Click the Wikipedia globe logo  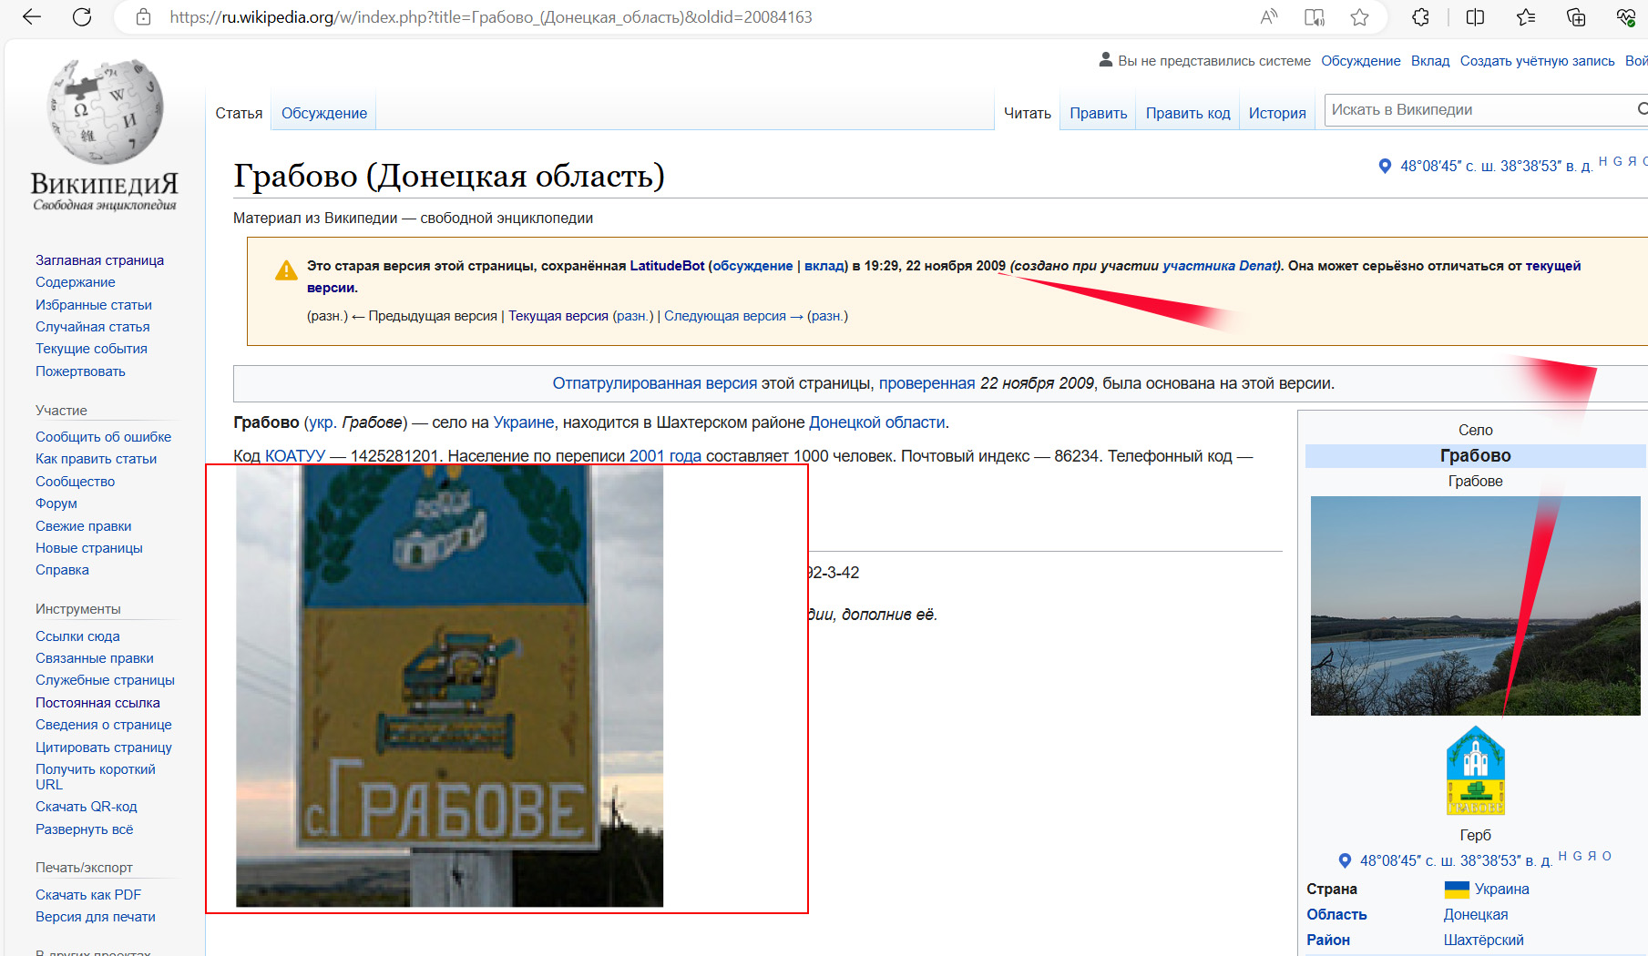pyautogui.click(x=105, y=111)
